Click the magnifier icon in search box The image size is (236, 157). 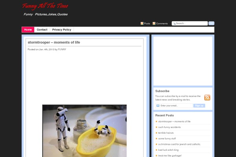(174, 24)
